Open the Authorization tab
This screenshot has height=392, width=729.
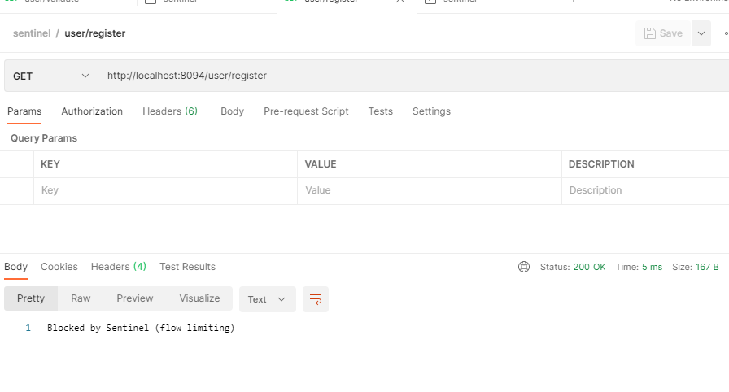92,111
